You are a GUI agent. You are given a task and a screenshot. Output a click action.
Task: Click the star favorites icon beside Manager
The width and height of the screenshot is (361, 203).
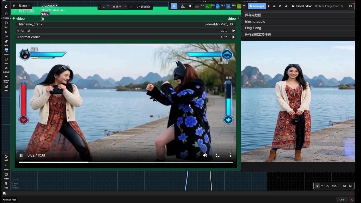pos(269,6)
